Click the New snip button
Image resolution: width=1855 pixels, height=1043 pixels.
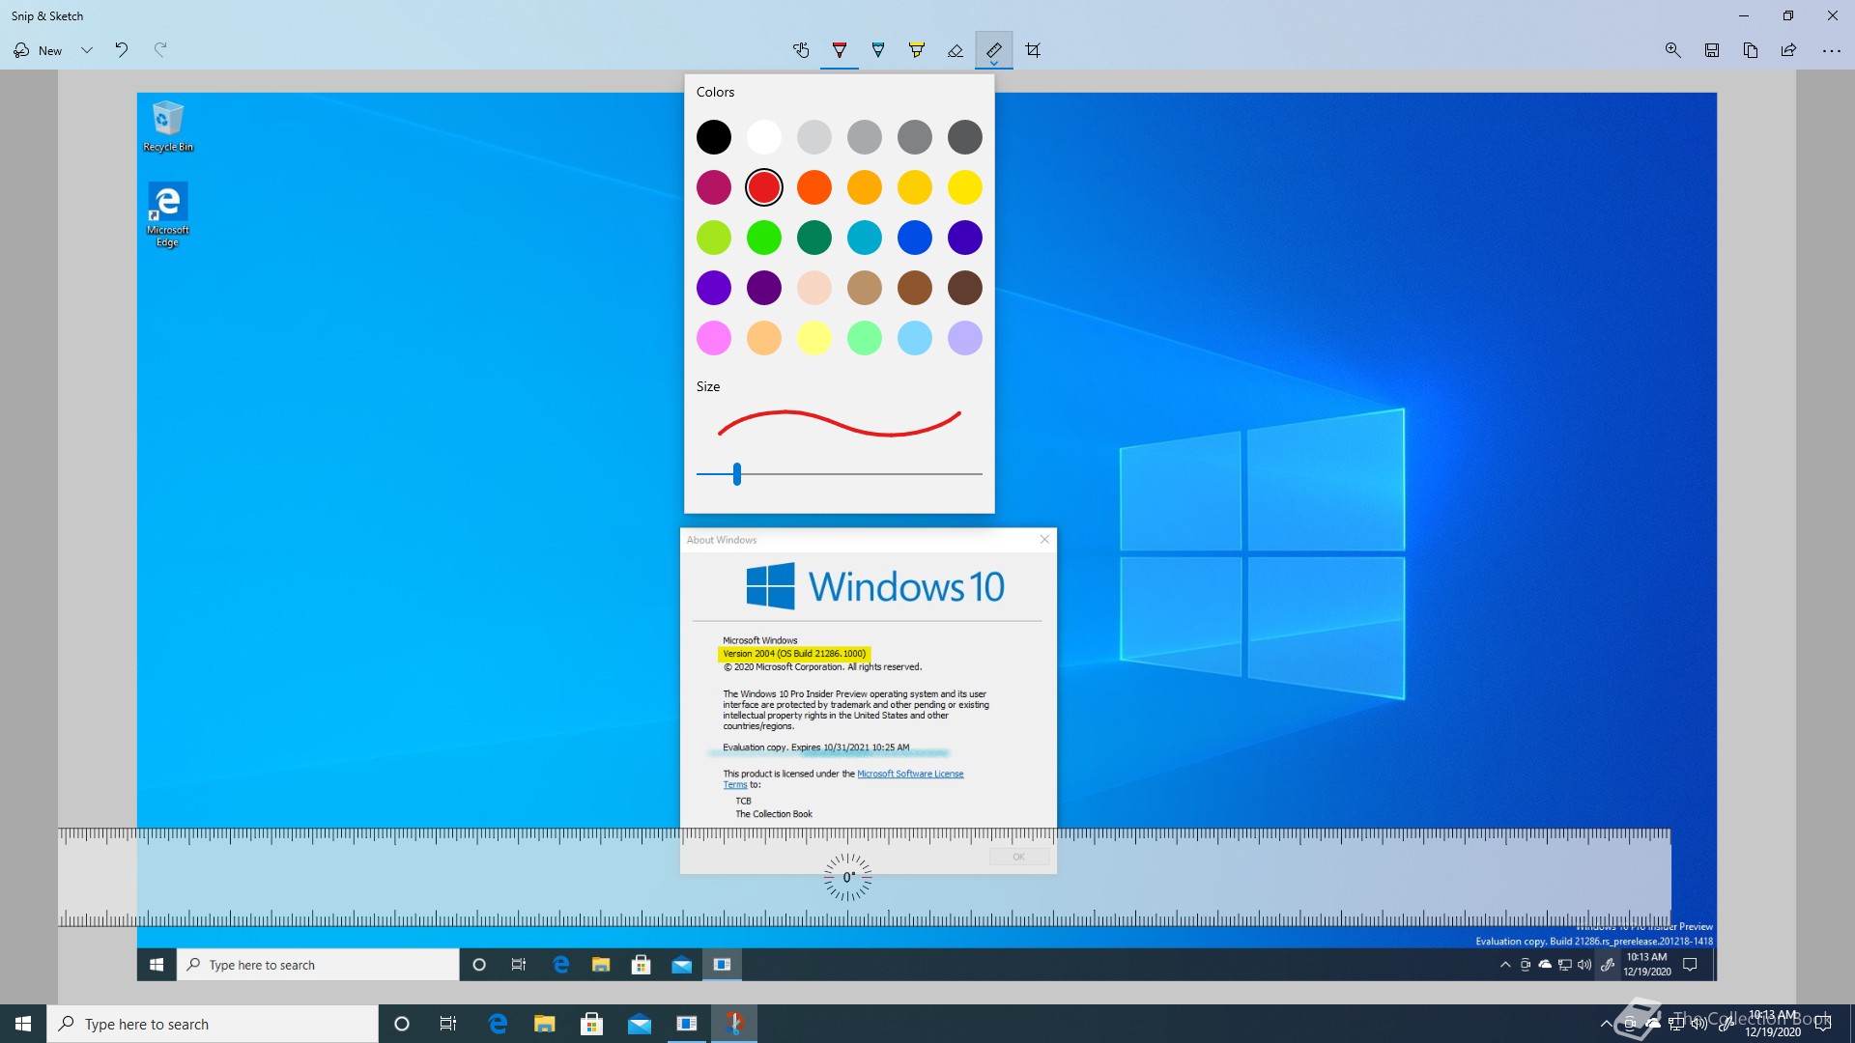coord(39,50)
